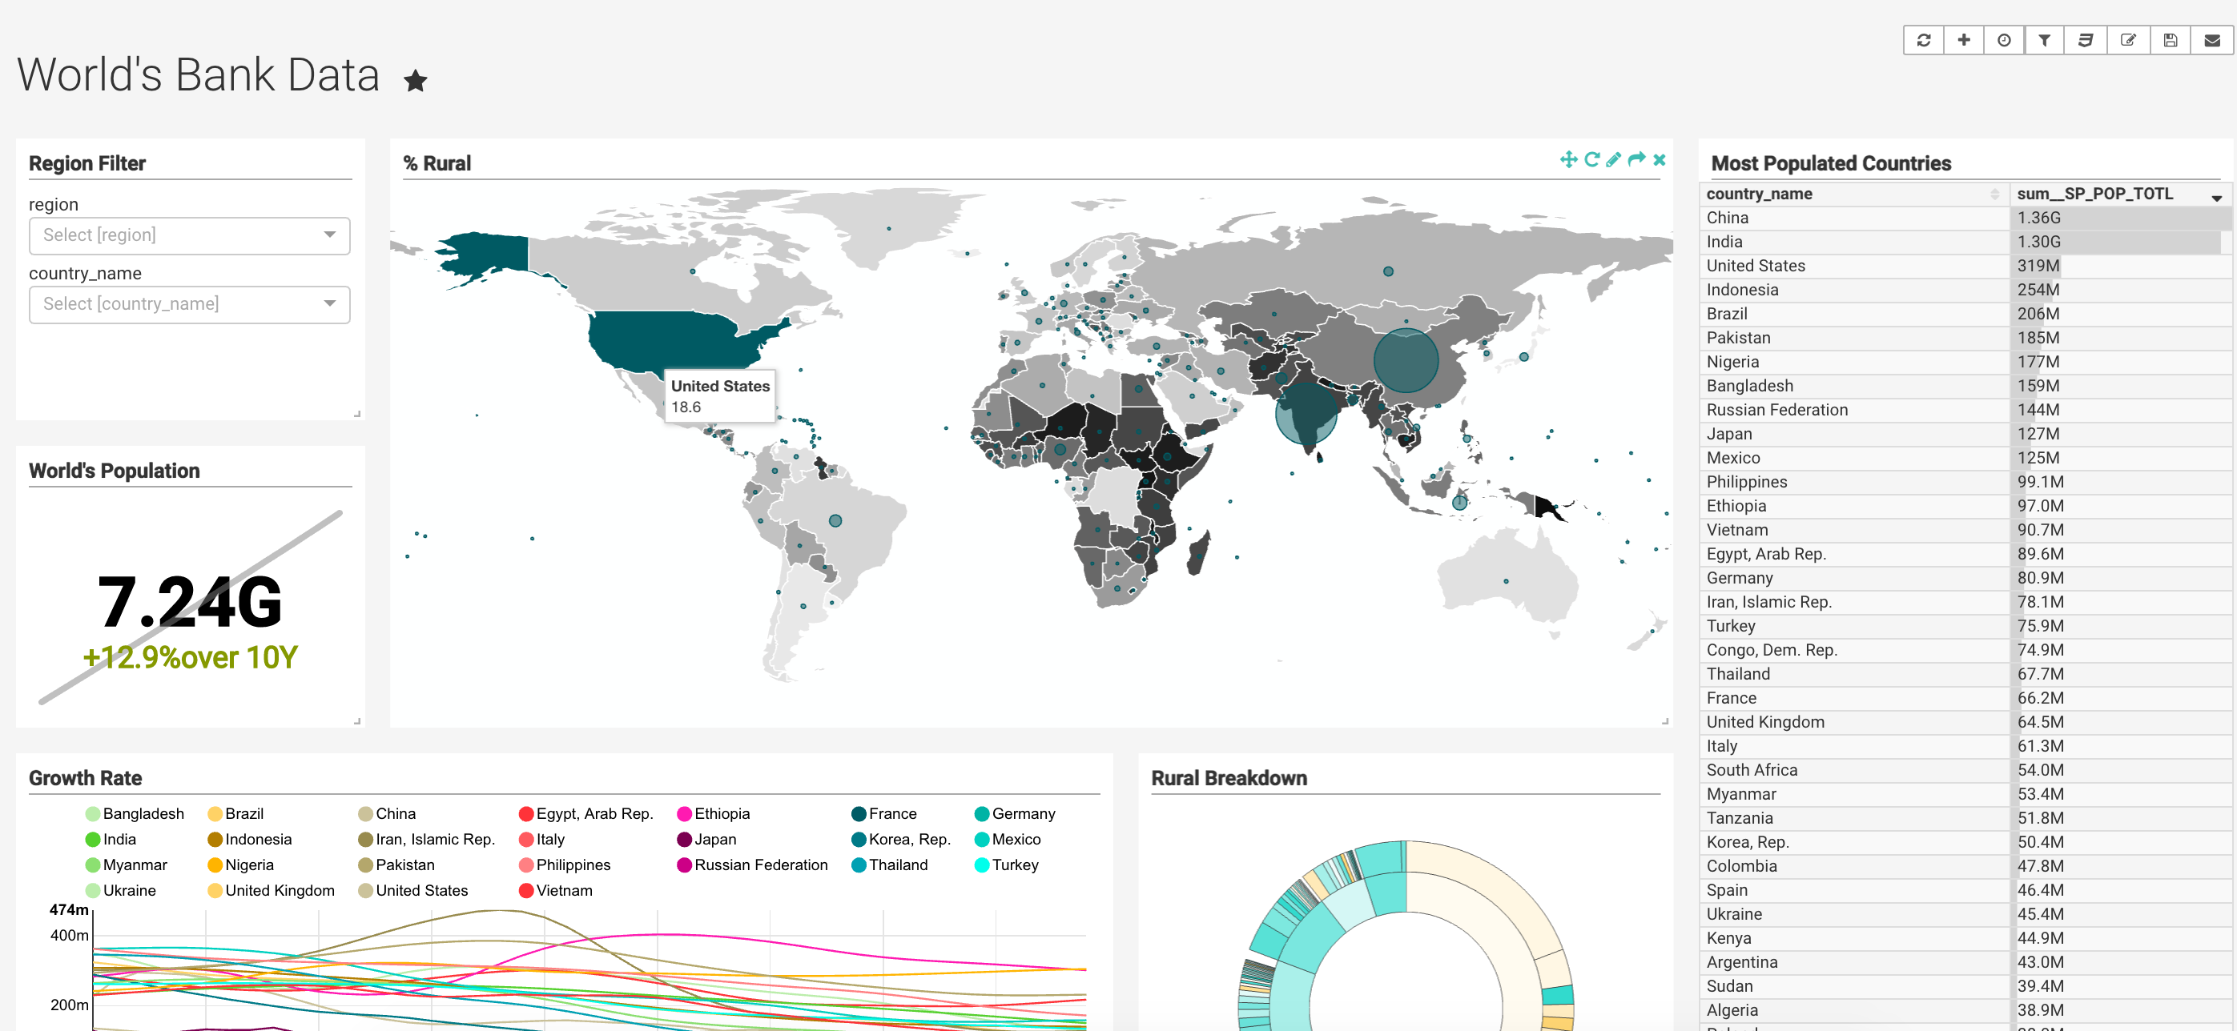The height and width of the screenshot is (1031, 2237).
Task: Explore % Rural chart via arrow icon
Action: 1636,159
